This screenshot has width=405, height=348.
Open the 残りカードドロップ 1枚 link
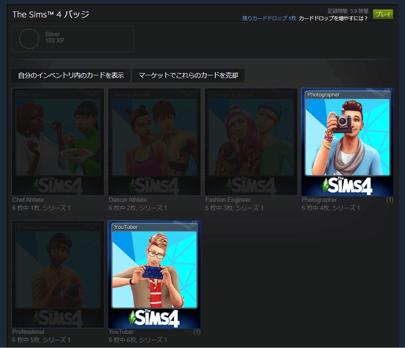point(269,18)
